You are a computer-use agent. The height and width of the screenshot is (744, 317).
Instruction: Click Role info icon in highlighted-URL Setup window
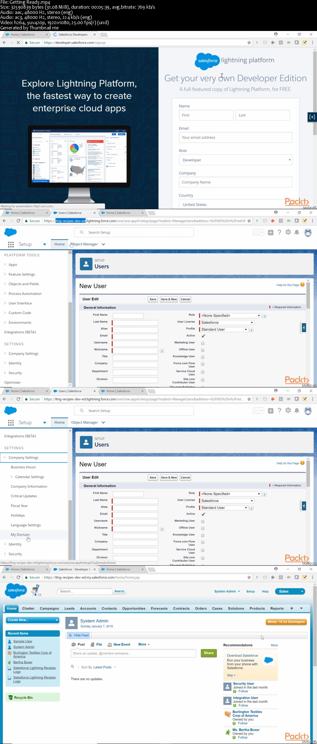tap(264, 316)
